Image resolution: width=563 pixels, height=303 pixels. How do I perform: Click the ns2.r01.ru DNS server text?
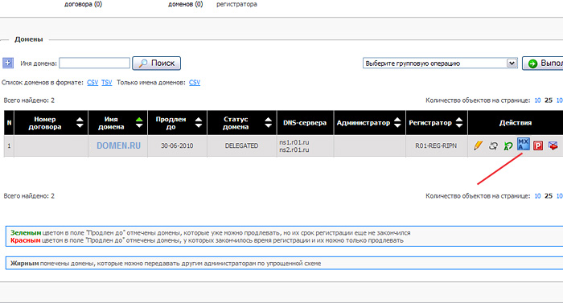tap(294, 149)
